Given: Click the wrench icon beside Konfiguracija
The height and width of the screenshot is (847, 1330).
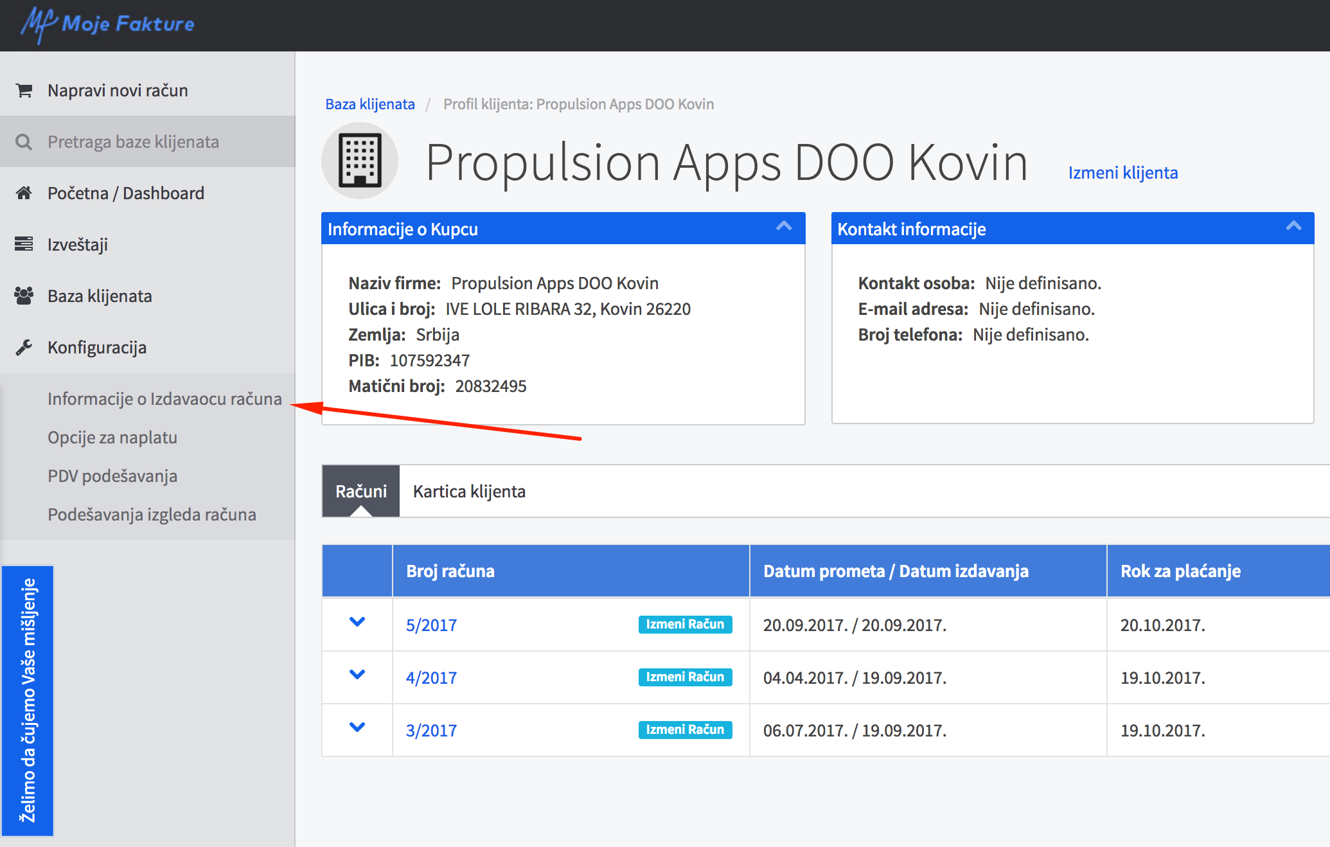Looking at the screenshot, I should [x=24, y=347].
